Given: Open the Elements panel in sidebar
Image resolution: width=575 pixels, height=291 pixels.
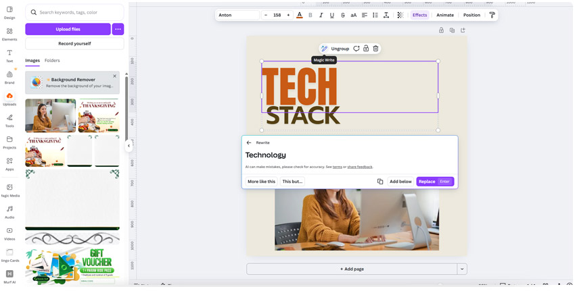Looking at the screenshot, I should (x=9, y=34).
